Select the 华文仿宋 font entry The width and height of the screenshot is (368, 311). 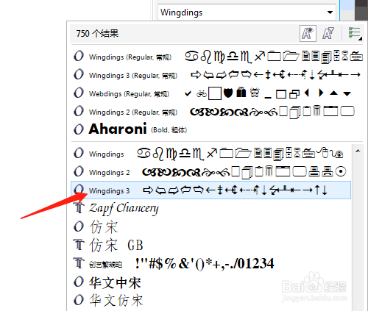point(211,300)
